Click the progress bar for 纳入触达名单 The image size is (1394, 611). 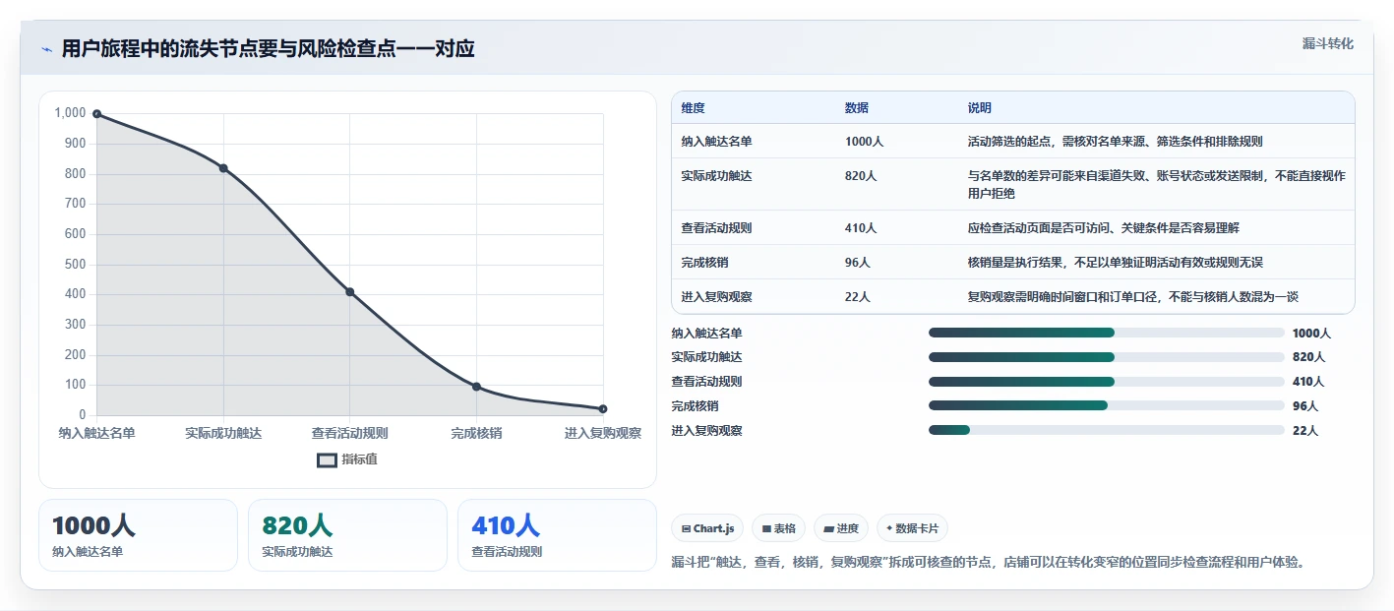point(1107,333)
